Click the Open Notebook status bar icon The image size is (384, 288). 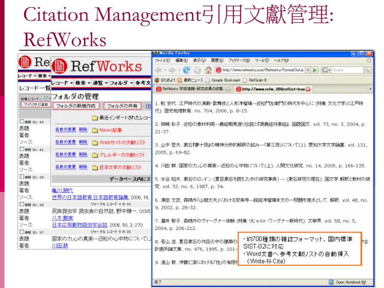click(x=331, y=282)
